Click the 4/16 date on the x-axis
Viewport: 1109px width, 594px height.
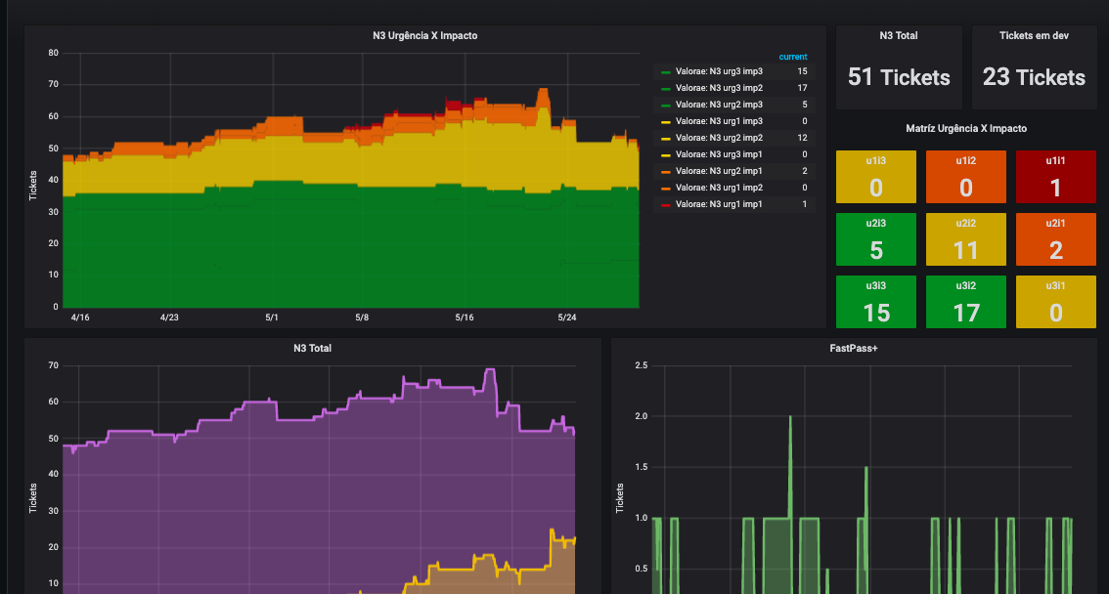click(x=80, y=318)
